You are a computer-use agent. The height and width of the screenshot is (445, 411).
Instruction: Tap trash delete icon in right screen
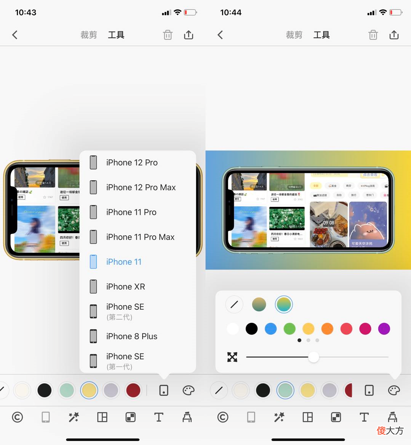373,35
